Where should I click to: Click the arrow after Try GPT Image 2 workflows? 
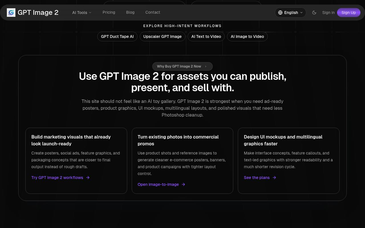click(88, 178)
